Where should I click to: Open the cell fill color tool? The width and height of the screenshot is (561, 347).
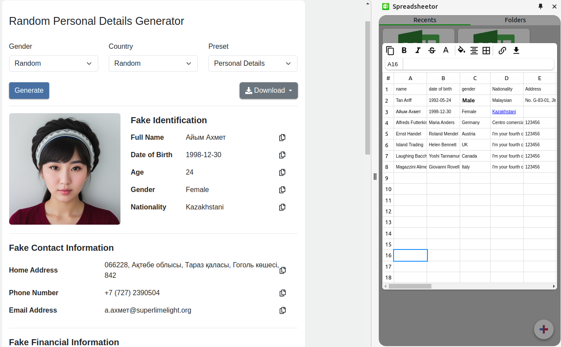click(x=461, y=51)
